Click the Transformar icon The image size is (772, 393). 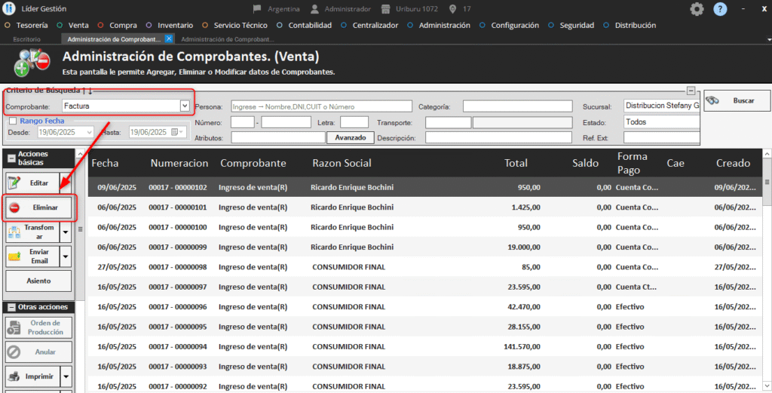point(14,232)
